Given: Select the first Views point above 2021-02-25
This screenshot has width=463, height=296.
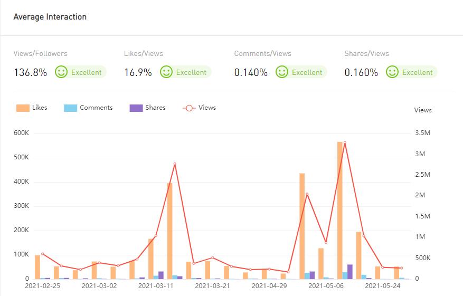Looking at the screenshot, I should click(43, 254).
